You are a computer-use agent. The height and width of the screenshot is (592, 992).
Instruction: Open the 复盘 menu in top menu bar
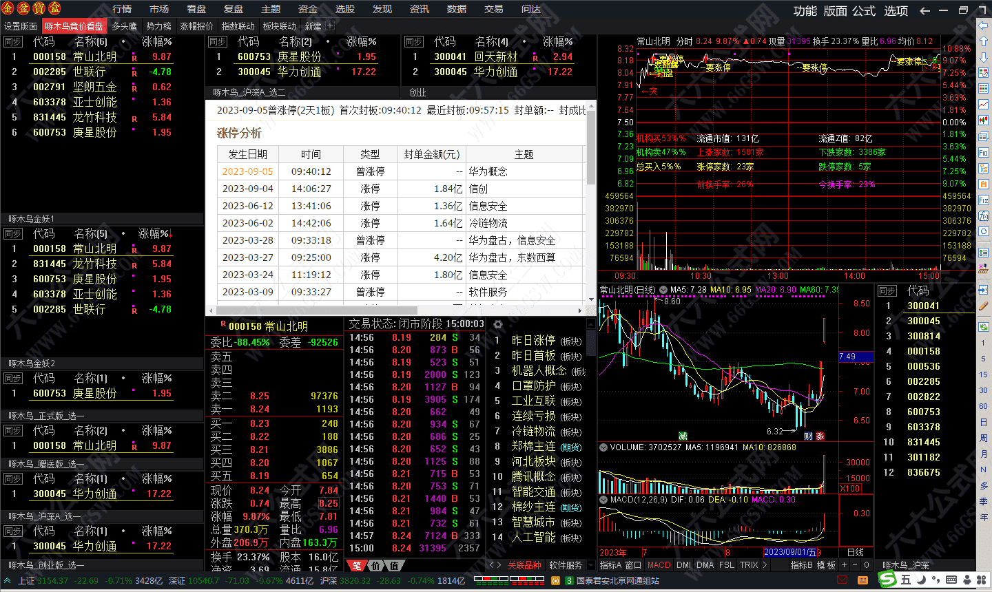coord(233,9)
